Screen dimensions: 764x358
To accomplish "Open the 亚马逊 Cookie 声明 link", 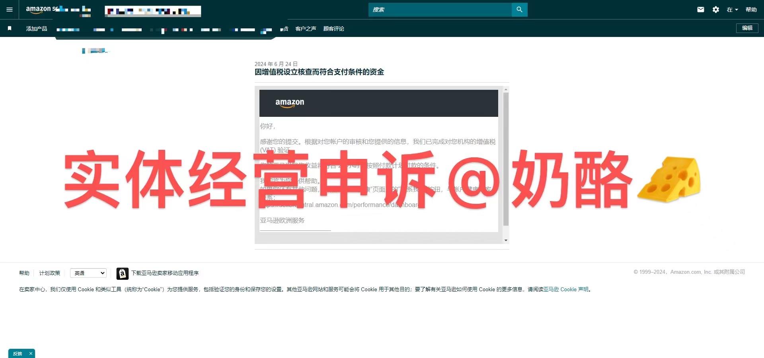I will pyautogui.click(x=566, y=289).
